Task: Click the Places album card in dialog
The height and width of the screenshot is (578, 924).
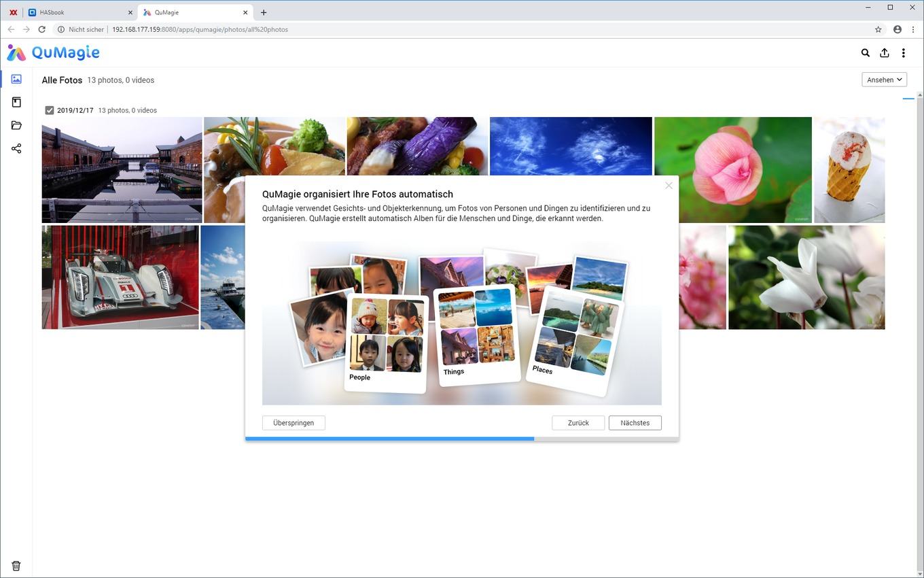Action: (575, 340)
